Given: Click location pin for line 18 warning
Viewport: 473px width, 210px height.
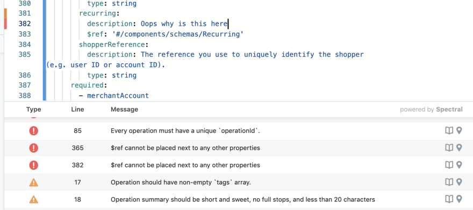Looking at the screenshot, I should [x=459, y=199].
